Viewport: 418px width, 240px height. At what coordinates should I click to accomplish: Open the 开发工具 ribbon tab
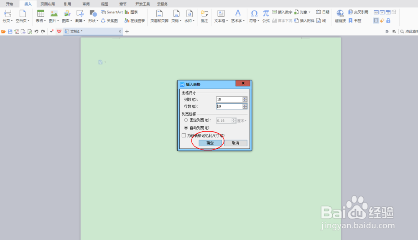coord(143,4)
